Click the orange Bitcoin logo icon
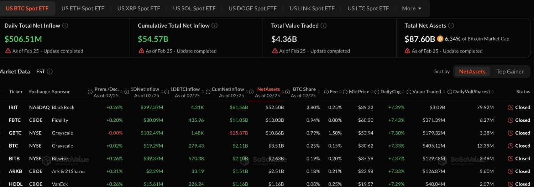The height and width of the screenshot is (187, 534). pos(440,39)
